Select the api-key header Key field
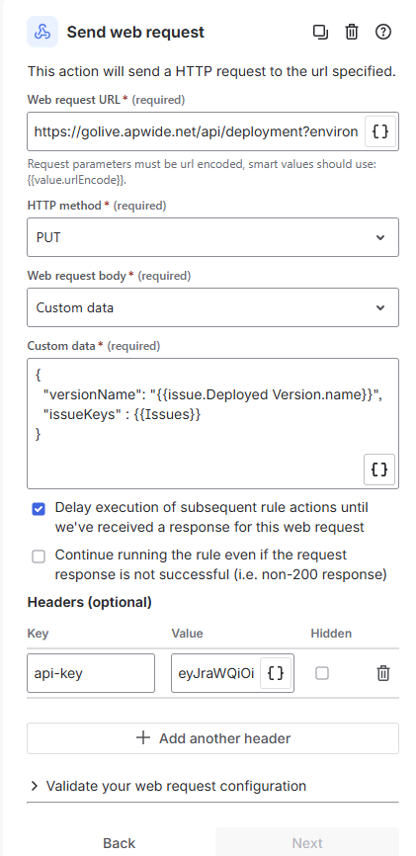 [x=91, y=673]
